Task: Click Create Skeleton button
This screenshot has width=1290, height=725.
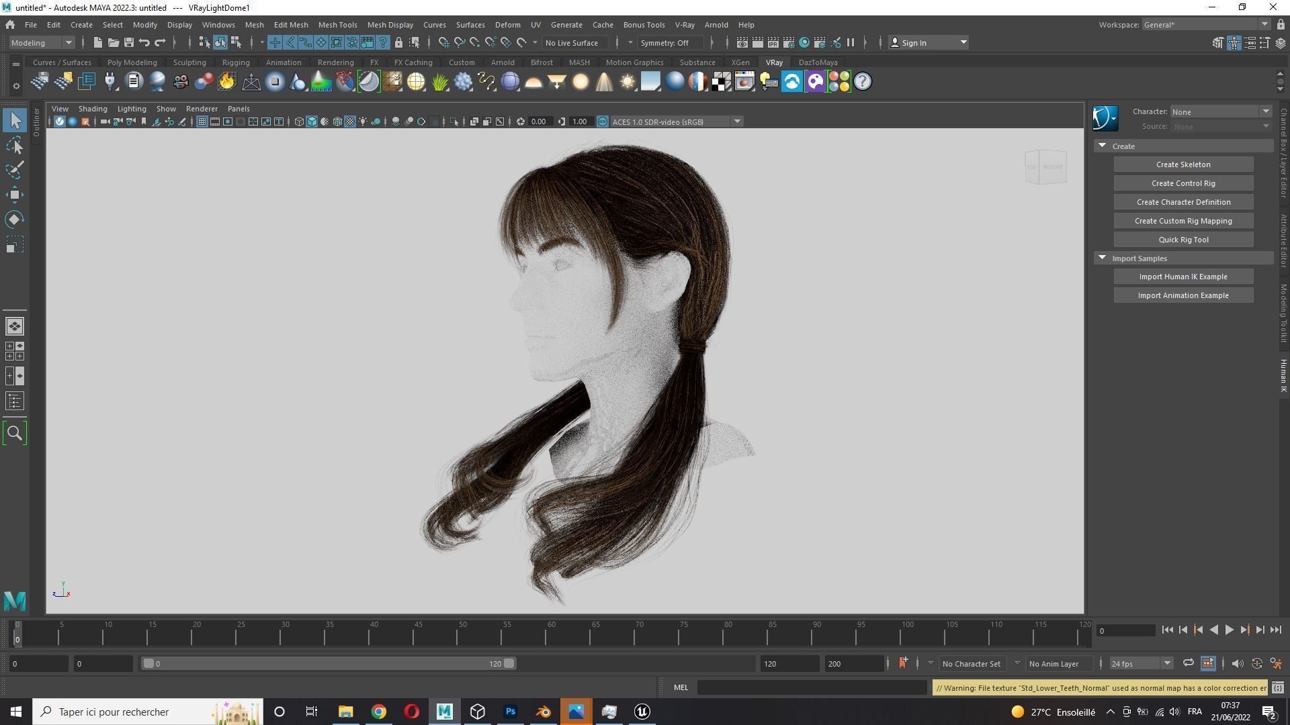Action: point(1183,164)
